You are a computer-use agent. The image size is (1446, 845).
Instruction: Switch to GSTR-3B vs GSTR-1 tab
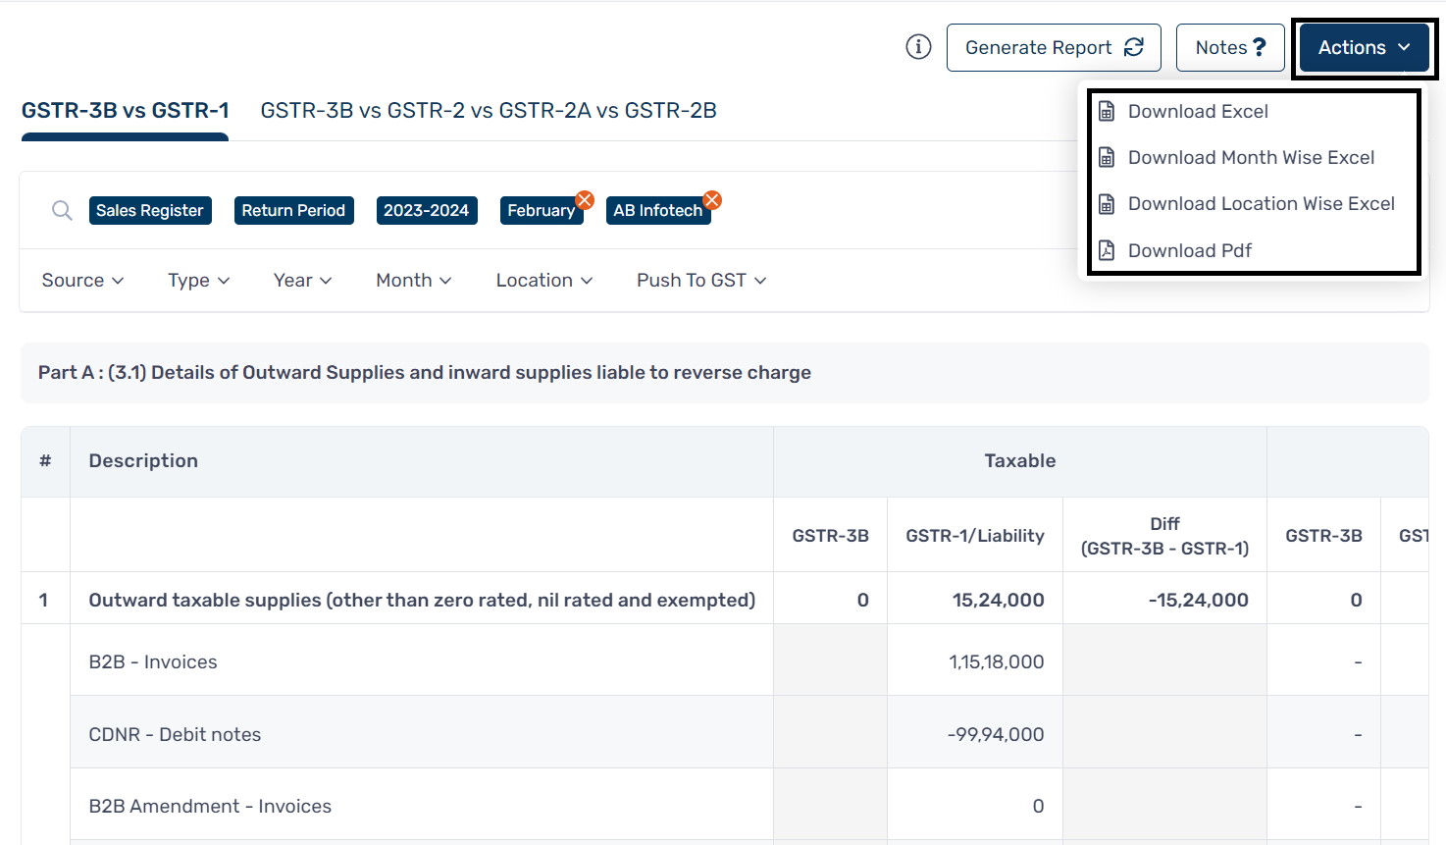126,111
